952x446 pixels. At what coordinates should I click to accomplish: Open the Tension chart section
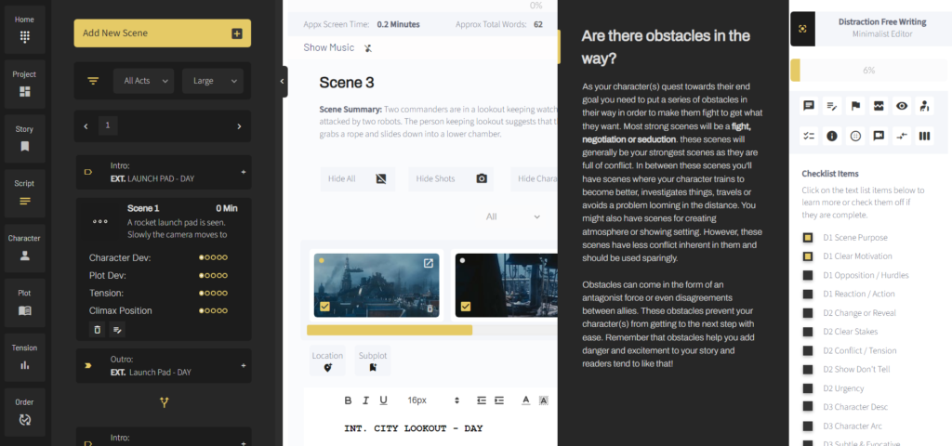[x=25, y=355]
